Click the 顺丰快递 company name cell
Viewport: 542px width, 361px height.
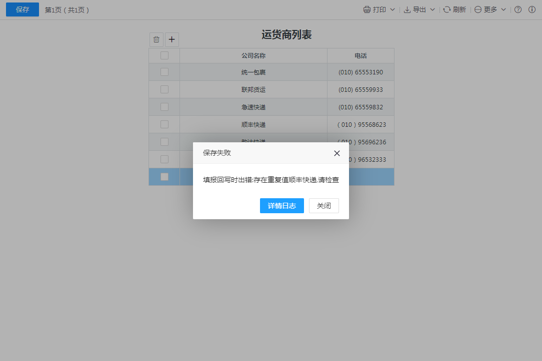tap(253, 124)
